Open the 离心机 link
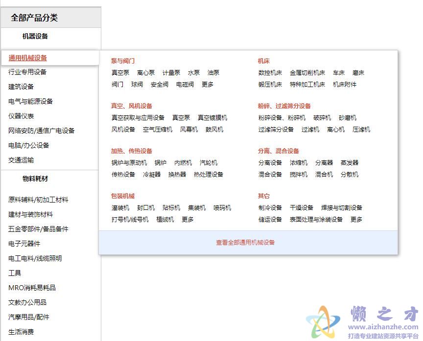This screenshot has height=341, width=423. pyautogui.click(x=335, y=130)
